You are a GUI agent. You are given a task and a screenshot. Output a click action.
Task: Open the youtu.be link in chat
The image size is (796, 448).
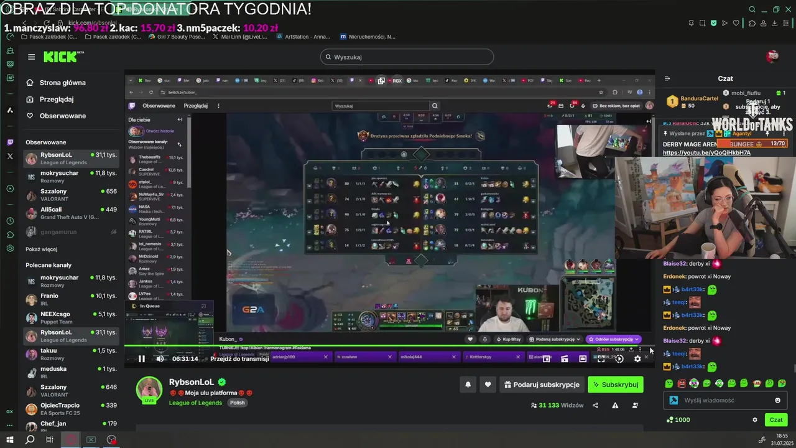[706, 153]
